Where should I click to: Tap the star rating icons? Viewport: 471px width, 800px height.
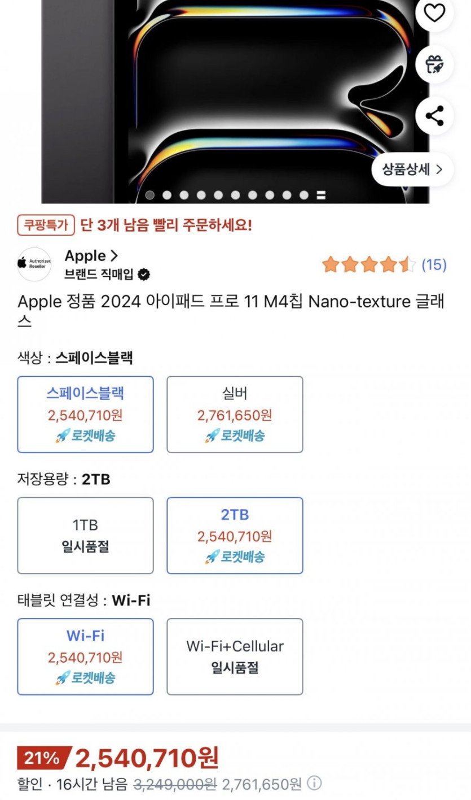[369, 264]
